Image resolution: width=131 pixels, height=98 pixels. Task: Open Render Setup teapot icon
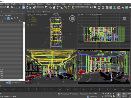[123, 7]
